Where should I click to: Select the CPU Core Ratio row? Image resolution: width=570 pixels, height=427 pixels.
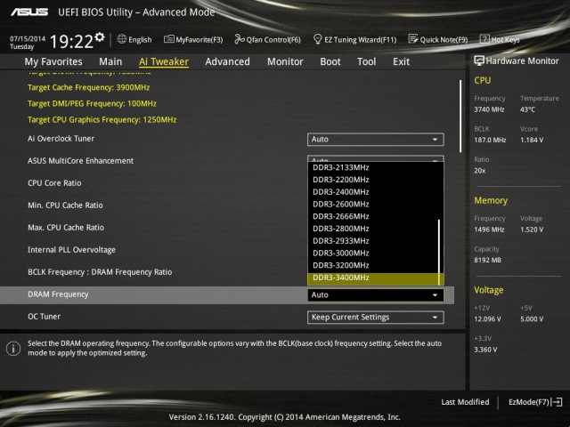[x=54, y=183]
